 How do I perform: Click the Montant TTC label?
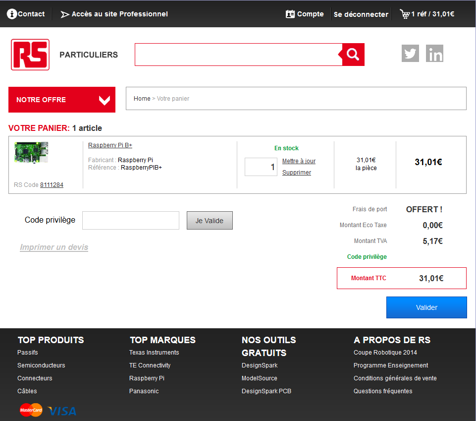tap(369, 278)
